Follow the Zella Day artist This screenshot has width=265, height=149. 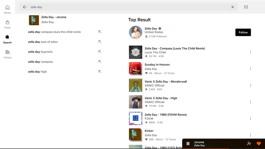(x=243, y=32)
